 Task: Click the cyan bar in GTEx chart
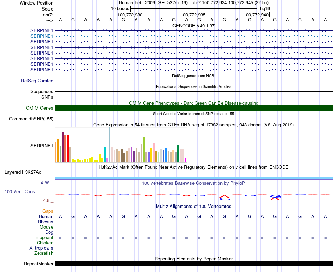(105, 155)
